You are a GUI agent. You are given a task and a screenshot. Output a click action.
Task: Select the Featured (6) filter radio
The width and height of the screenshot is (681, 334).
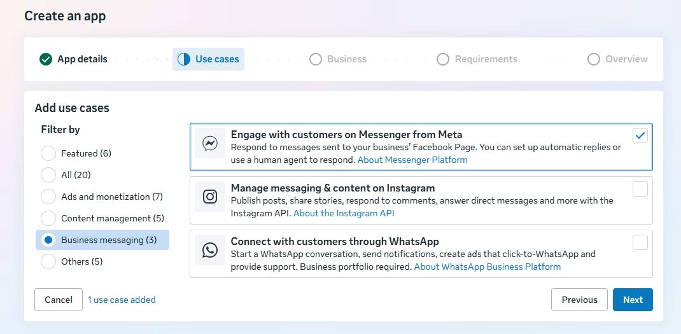point(48,153)
